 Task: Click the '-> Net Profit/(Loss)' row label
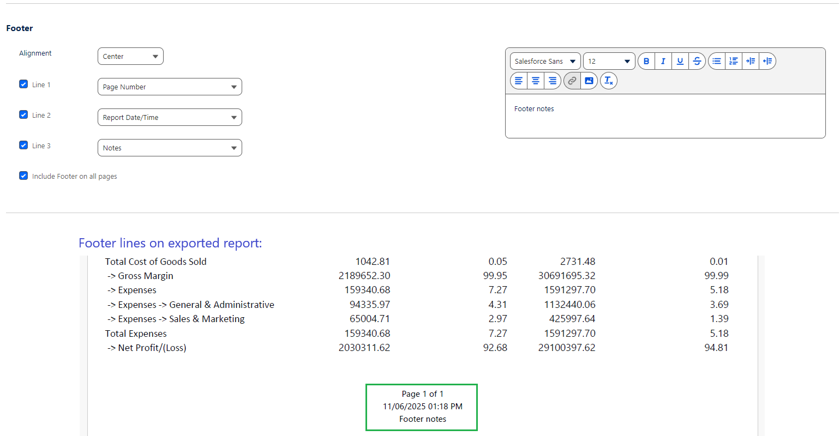tap(147, 348)
